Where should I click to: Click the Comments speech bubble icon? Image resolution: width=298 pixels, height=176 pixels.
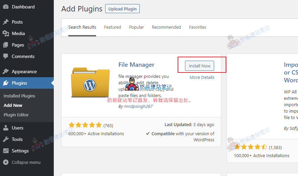6,56
